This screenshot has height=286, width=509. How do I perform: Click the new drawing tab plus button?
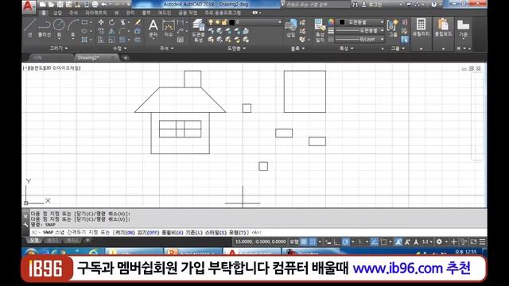click(126, 58)
